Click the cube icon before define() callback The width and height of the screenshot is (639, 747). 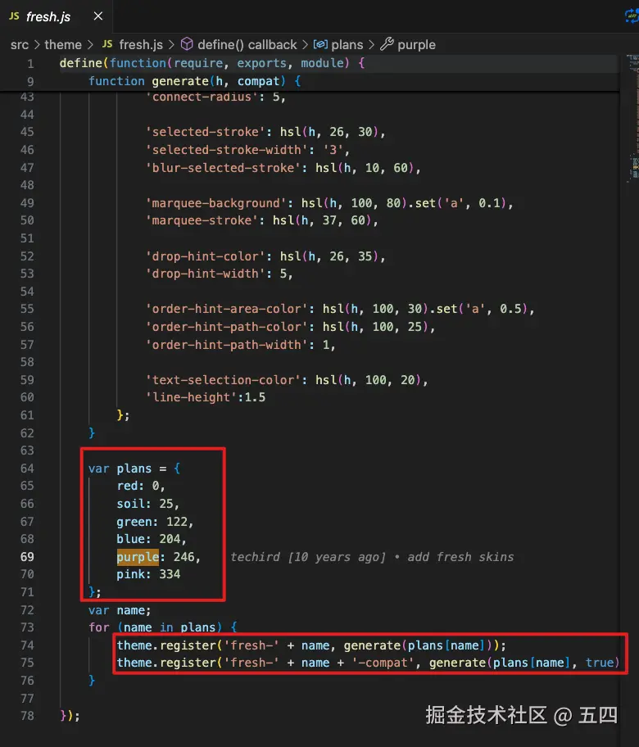(x=187, y=44)
